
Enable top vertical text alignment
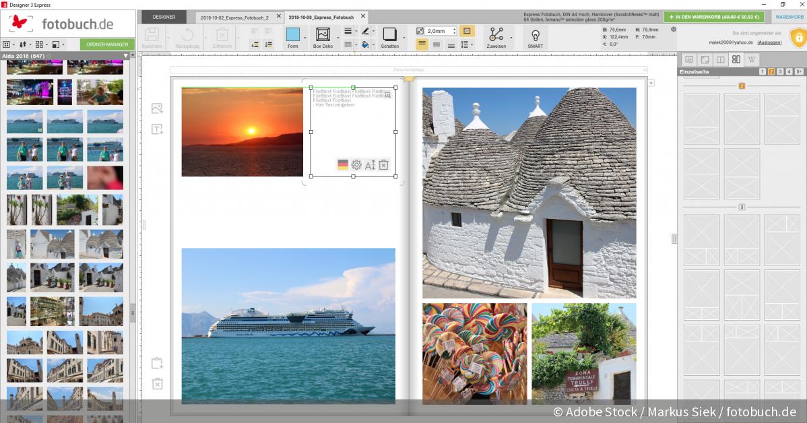click(x=422, y=44)
